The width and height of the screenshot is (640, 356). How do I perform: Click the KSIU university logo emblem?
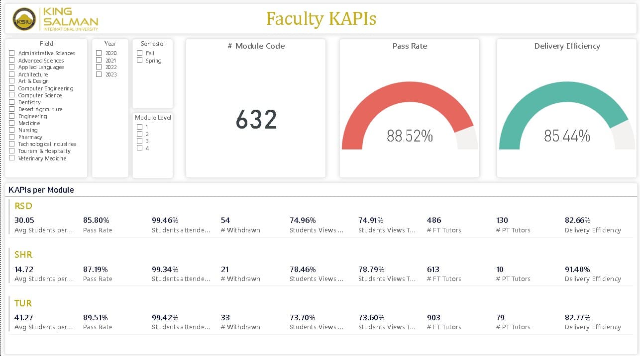click(24, 19)
